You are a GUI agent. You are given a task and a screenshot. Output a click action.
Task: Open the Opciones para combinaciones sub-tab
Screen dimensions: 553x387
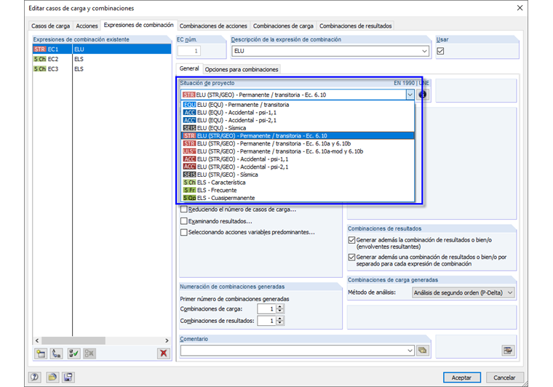242,69
